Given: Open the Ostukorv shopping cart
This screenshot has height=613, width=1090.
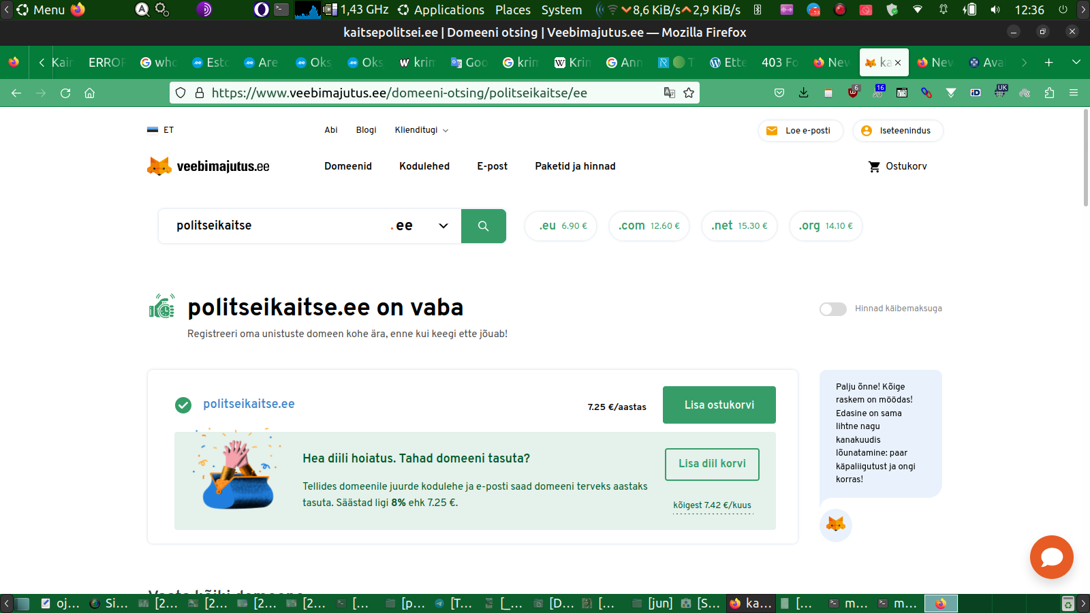Looking at the screenshot, I should [x=897, y=166].
